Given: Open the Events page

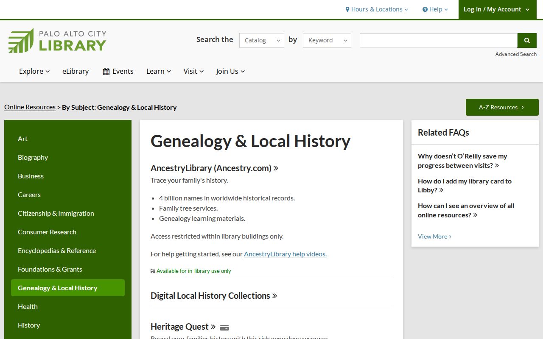Looking at the screenshot, I should click(118, 71).
